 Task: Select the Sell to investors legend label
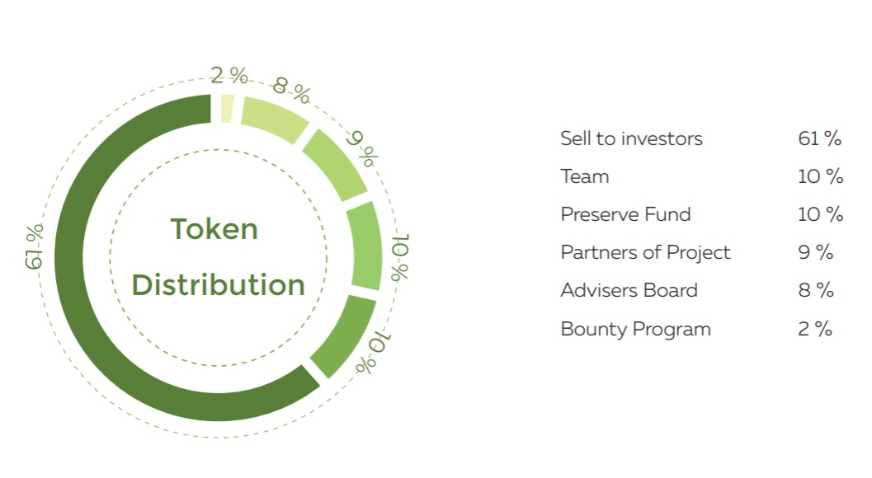[631, 138]
